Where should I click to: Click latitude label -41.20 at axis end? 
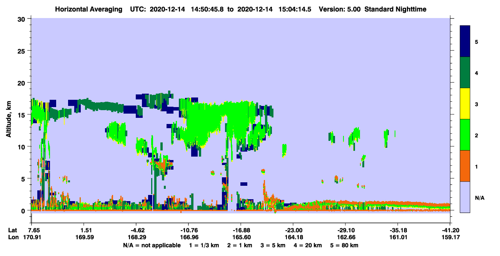[x=450, y=230]
